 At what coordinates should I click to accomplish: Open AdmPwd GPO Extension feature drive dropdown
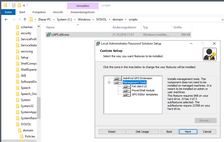[x=118, y=78]
